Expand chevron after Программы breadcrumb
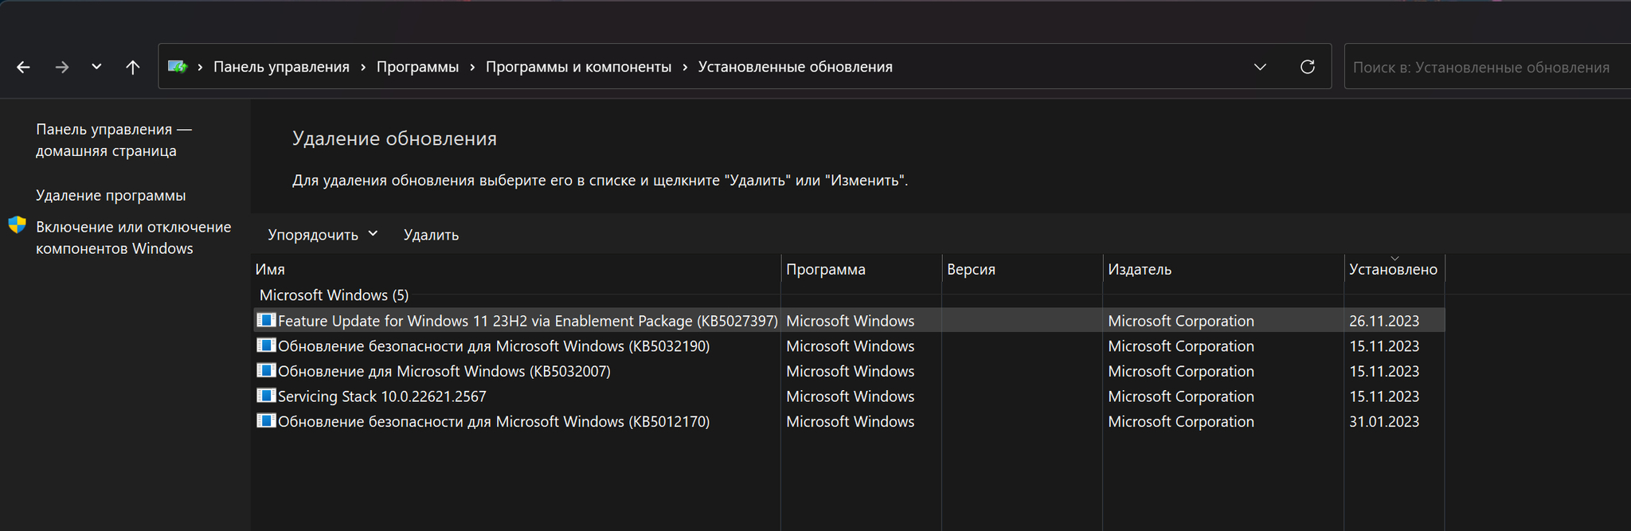The image size is (1631, 531). pyautogui.click(x=472, y=67)
